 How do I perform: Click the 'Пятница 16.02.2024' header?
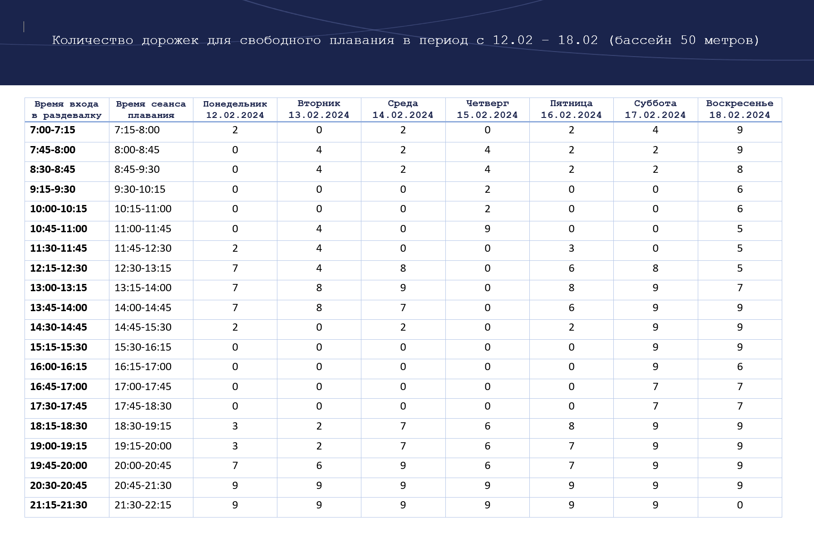[572, 109]
